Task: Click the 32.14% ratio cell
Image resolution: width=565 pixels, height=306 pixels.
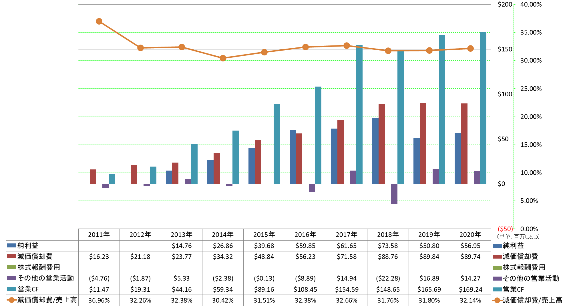Action: click(470, 300)
